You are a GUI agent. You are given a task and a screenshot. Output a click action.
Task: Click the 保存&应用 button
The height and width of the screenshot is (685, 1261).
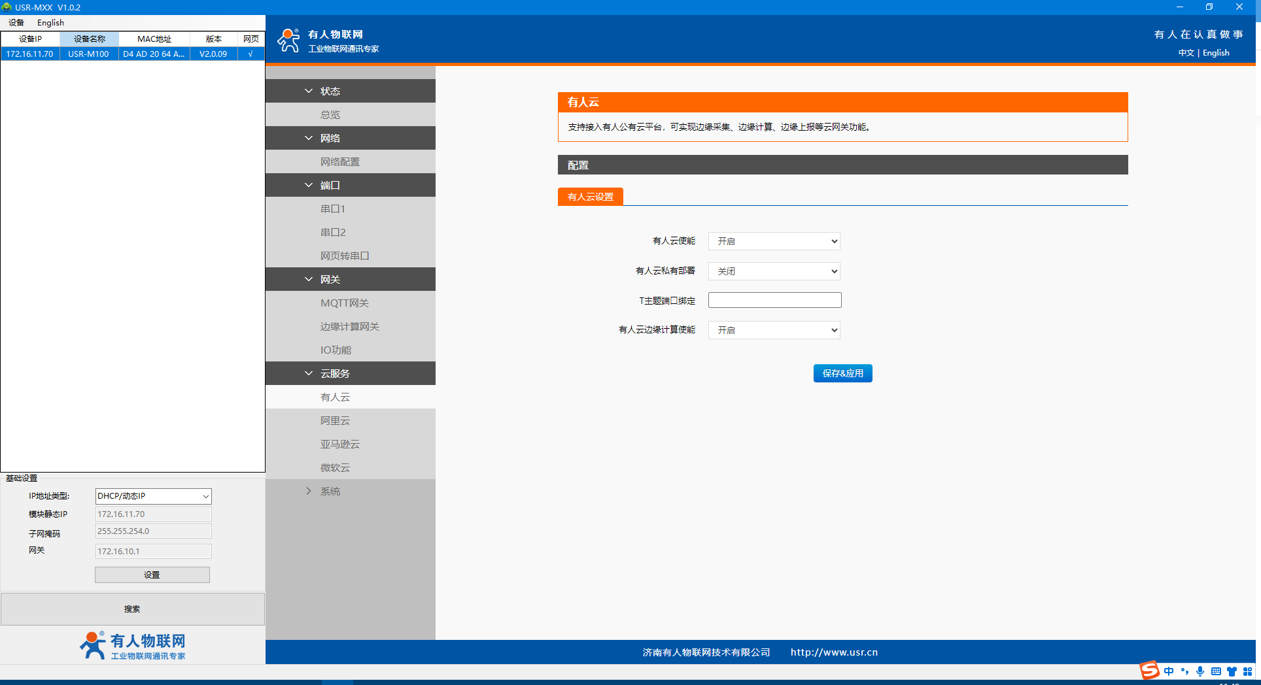click(842, 373)
